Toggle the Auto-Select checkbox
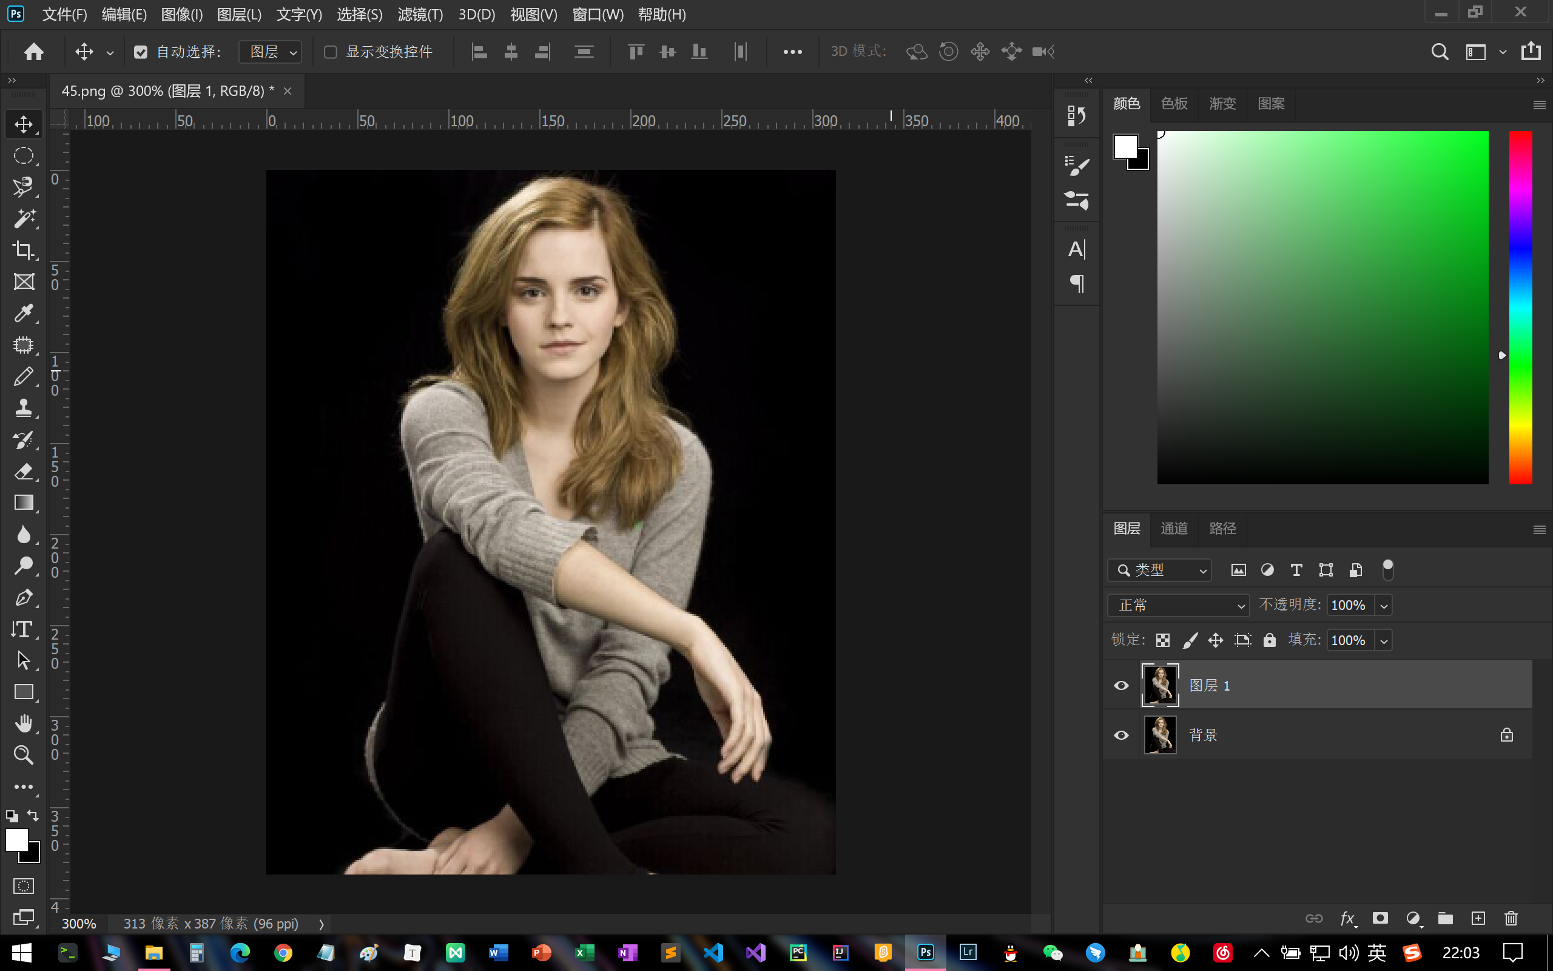1553x971 pixels. 141,52
